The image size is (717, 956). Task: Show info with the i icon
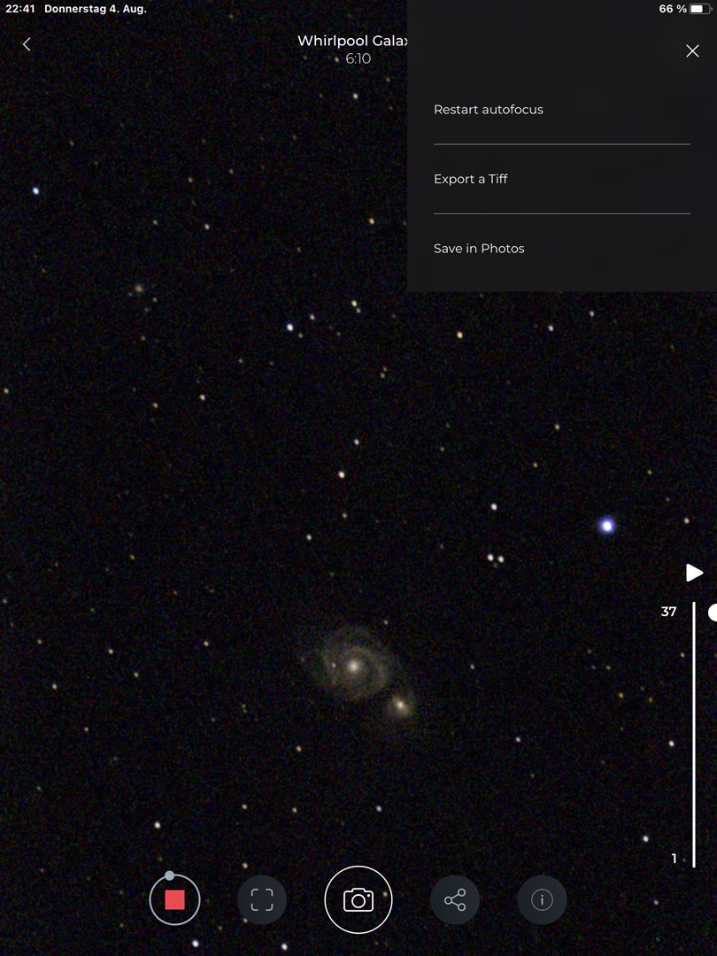click(542, 900)
